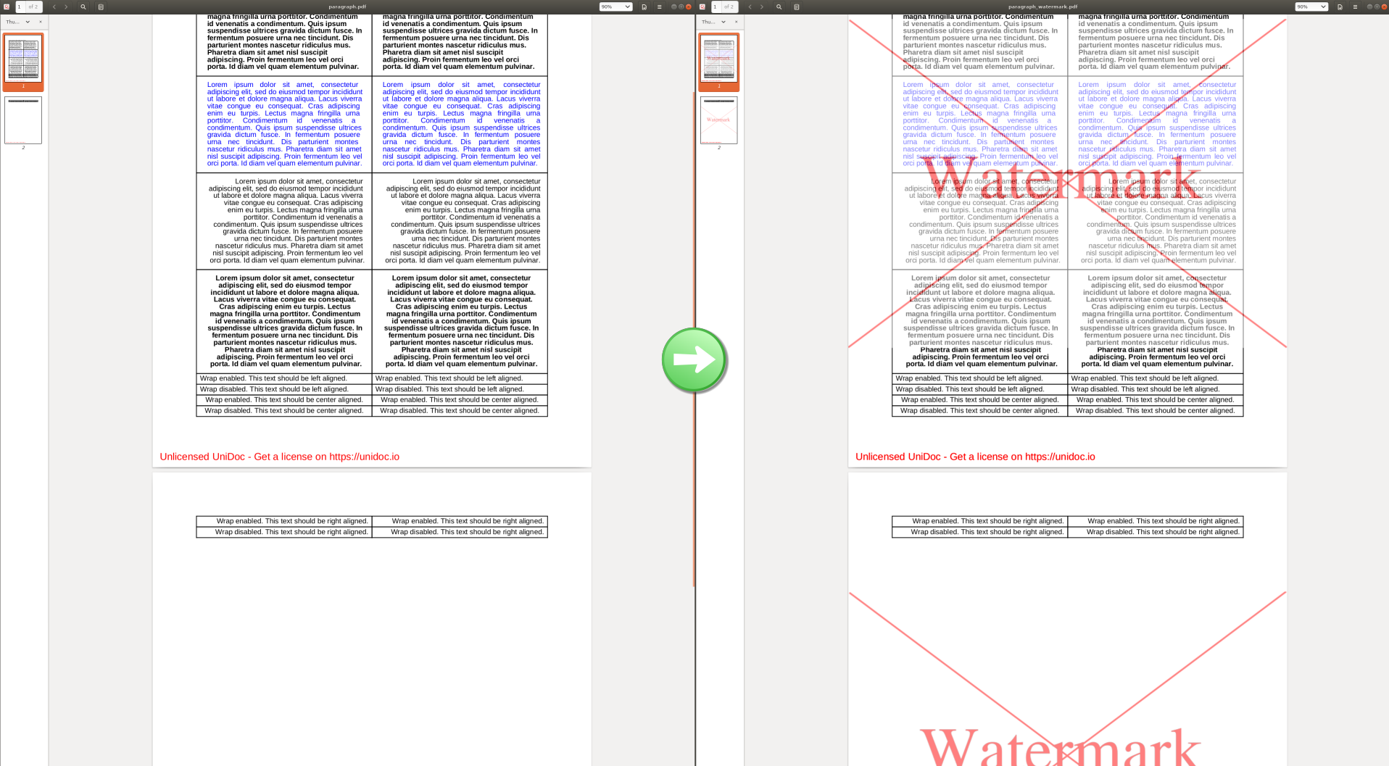
Task: Toggle sidebar button in paragraph.pdf window
Action: tap(101, 7)
